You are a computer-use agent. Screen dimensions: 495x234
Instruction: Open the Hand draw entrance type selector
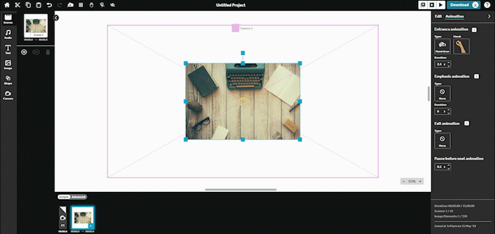442,46
